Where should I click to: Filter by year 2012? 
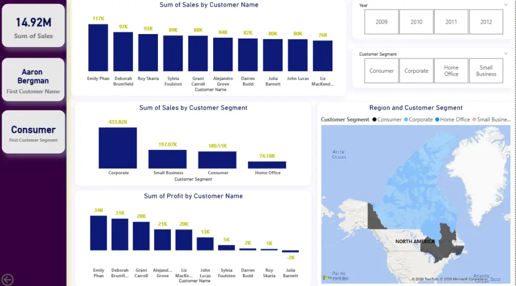coord(486,22)
